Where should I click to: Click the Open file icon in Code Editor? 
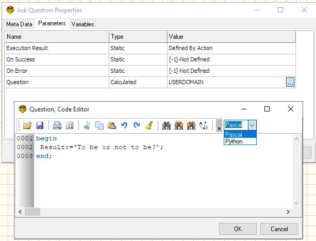coord(27,125)
